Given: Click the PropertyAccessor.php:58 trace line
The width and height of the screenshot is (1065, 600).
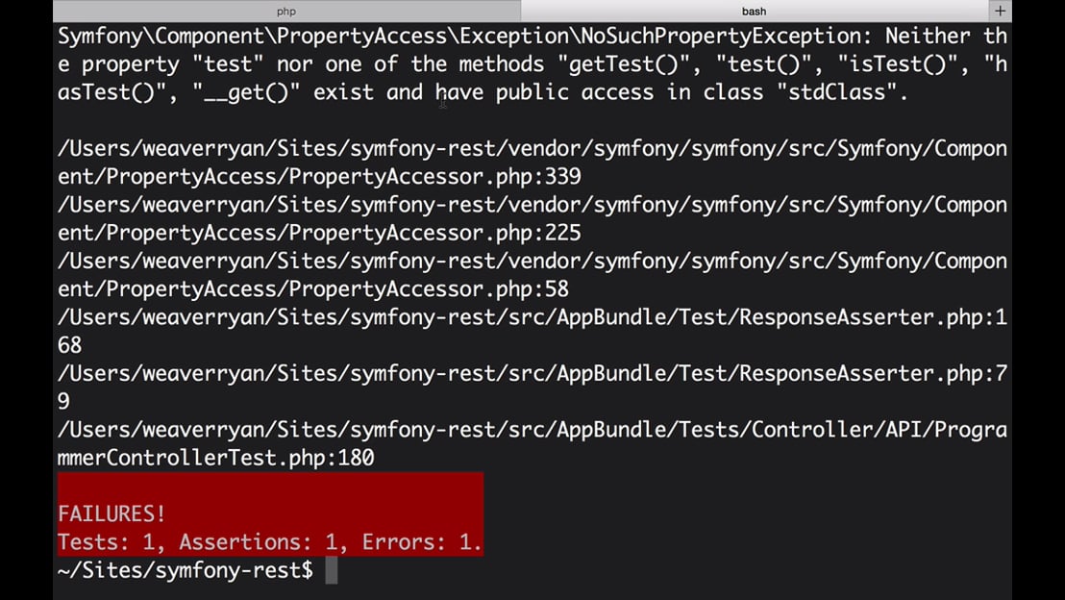Looking at the screenshot, I should (x=313, y=288).
